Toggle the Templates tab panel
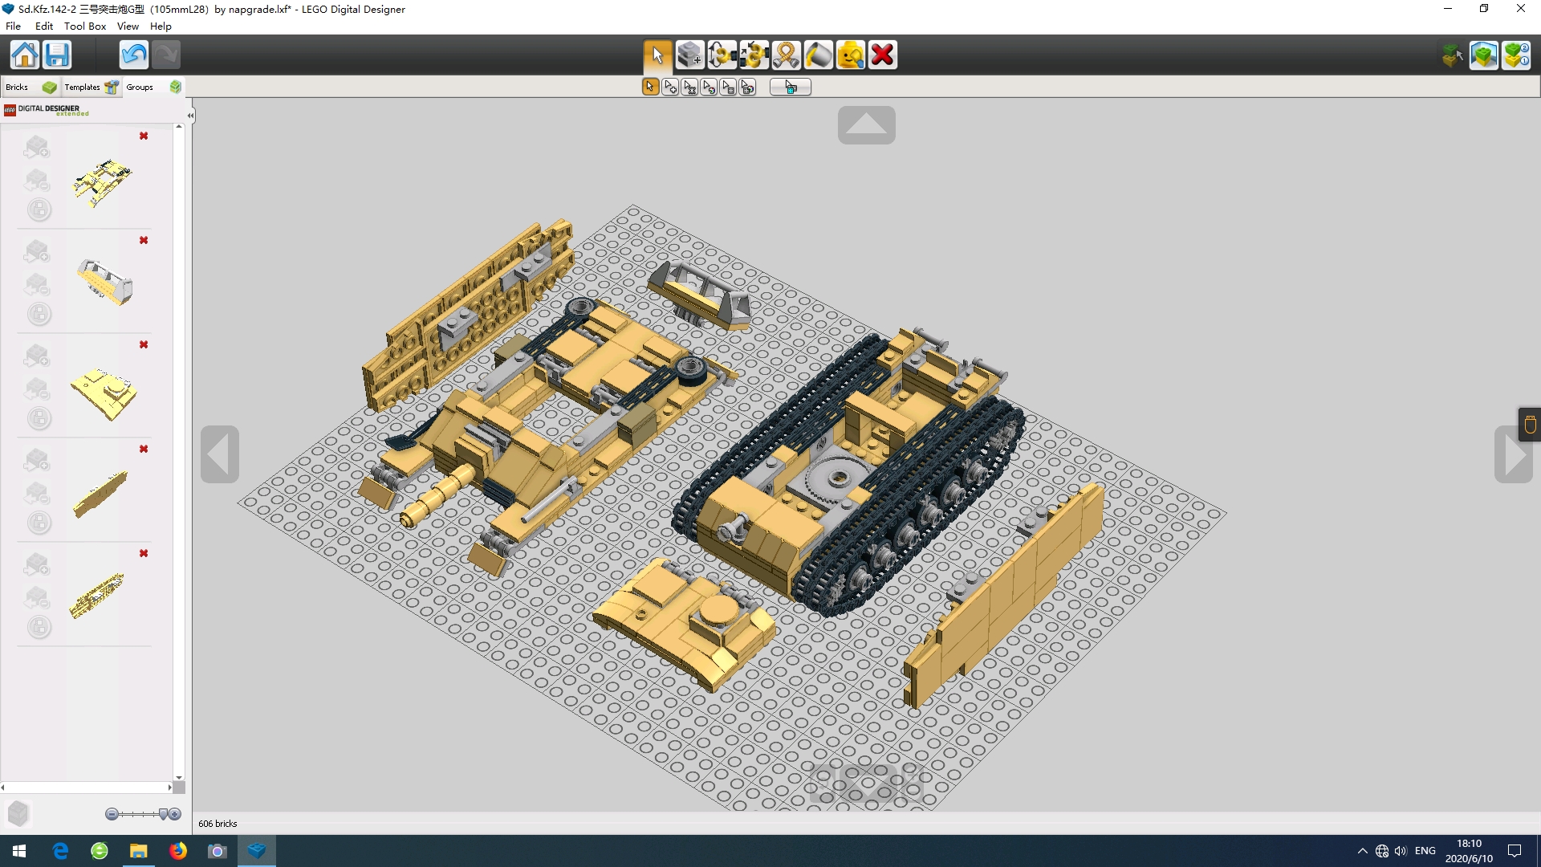Screen dimensions: 1541x867 tap(83, 87)
